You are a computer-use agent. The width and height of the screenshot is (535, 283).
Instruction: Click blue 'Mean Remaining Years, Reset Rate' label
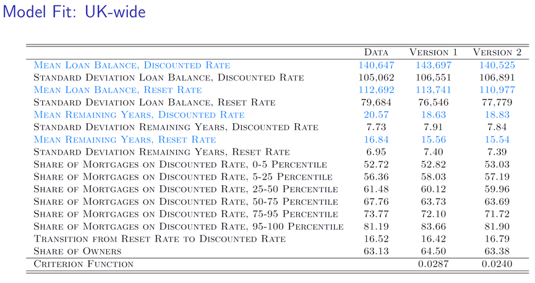[124, 140]
